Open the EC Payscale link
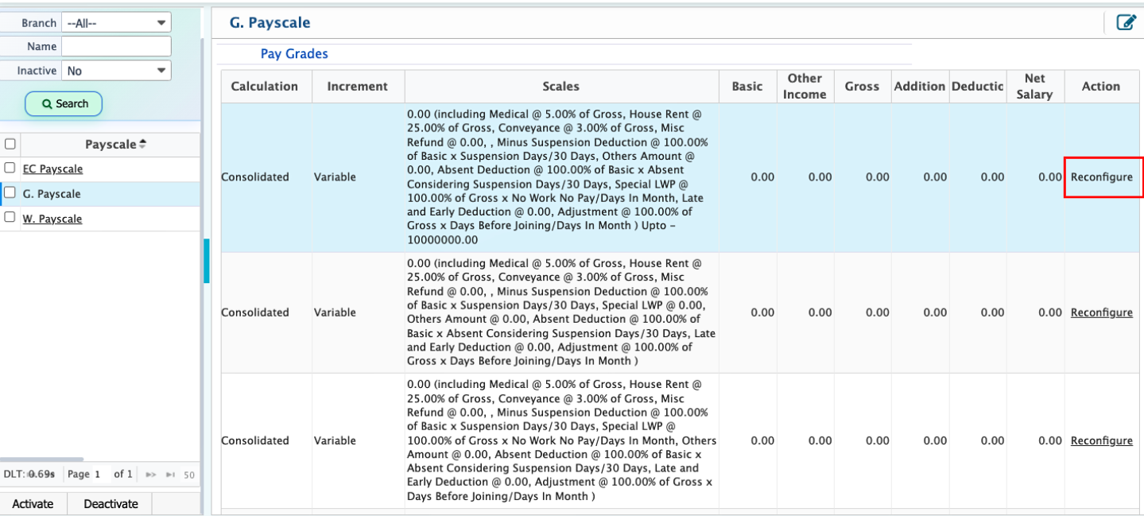 click(x=52, y=169)
